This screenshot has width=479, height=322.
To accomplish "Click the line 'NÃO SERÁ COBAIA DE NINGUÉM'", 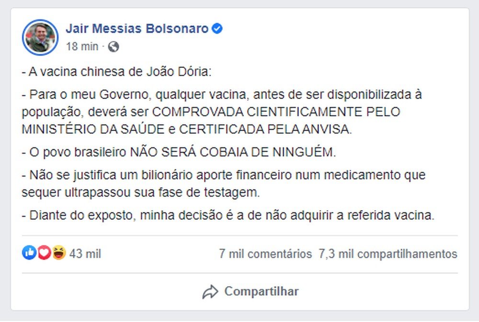I will [x=234, y=153].
